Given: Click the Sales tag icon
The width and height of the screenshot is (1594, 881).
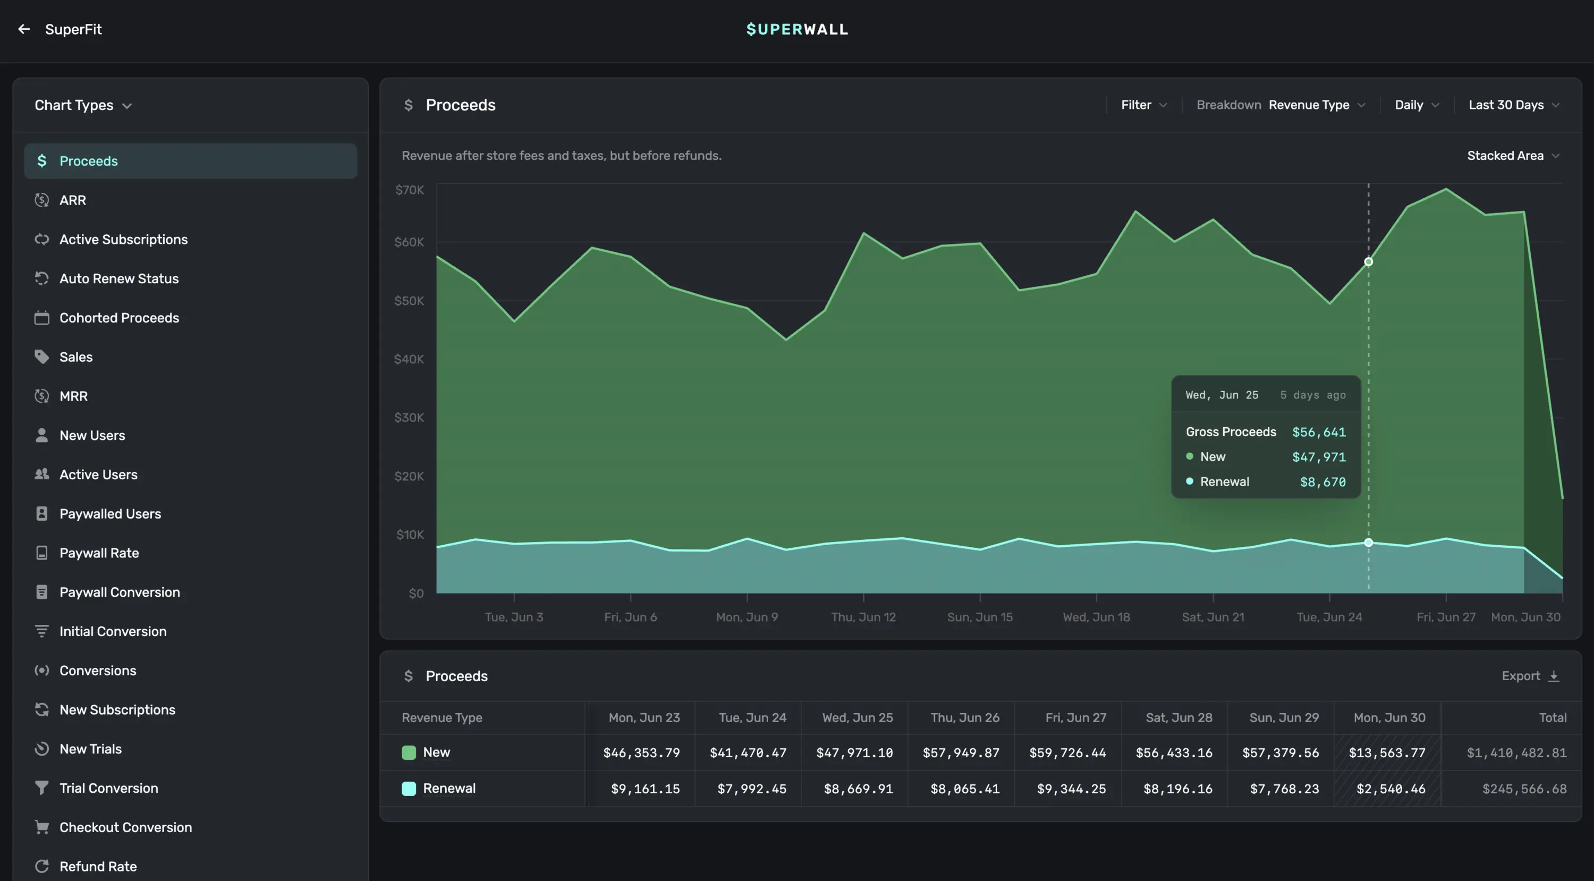Looking at the screenshot, I should (x=41, y=357).
